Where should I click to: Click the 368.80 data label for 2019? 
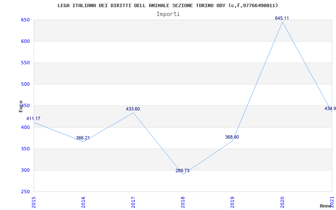coord(232,137)
